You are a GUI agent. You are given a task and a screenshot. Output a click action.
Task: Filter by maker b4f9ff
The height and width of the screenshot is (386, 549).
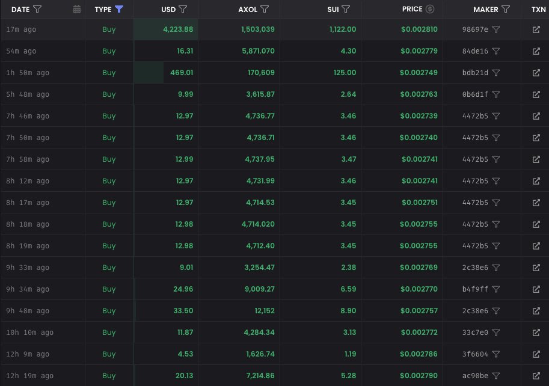(495, 289)
